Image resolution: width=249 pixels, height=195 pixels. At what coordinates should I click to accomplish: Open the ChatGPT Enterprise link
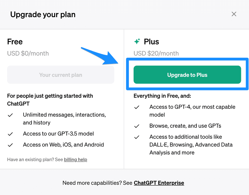[x=159, y=183]
